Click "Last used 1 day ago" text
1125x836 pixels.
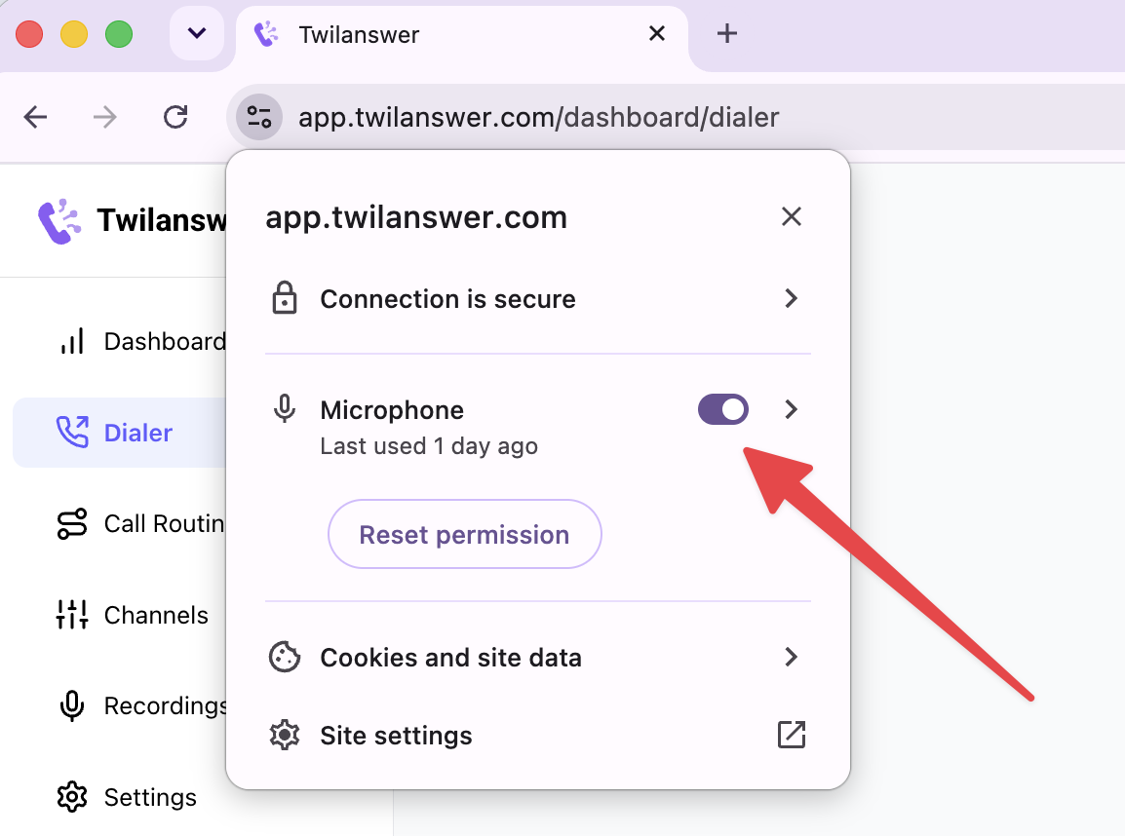click(x=429, y=446)
